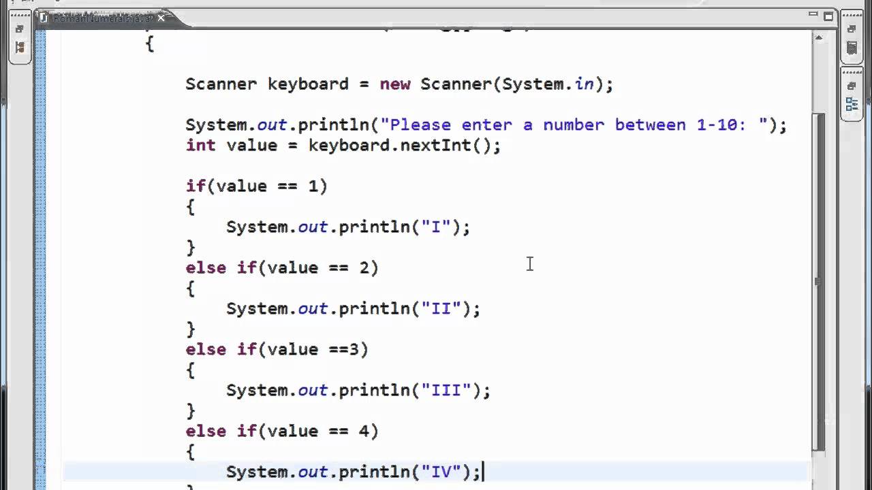Click the println("III") statement
872x490 pixels.
click(358, 391)
